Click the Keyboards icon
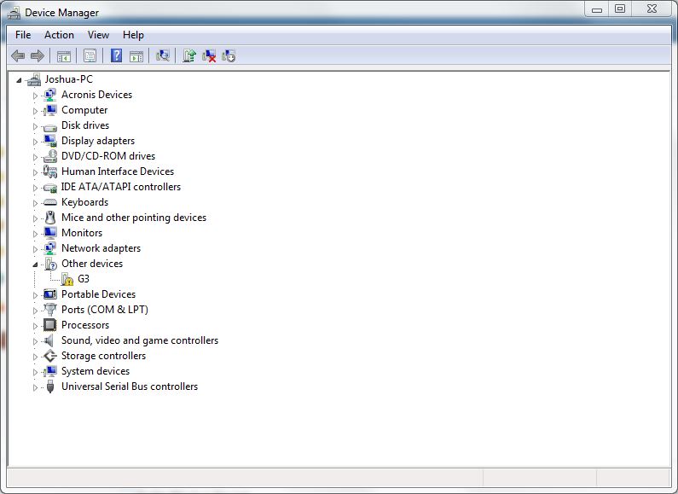Screen dimensions: 678x494 50,202
